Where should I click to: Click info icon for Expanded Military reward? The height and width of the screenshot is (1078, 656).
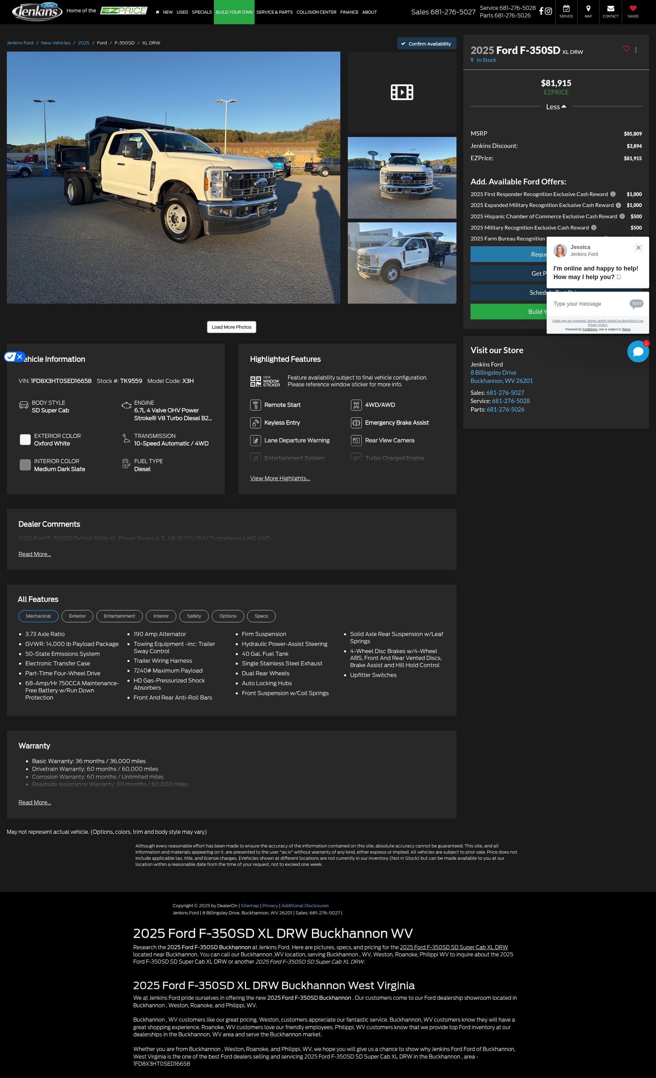[x=618, y=205]
